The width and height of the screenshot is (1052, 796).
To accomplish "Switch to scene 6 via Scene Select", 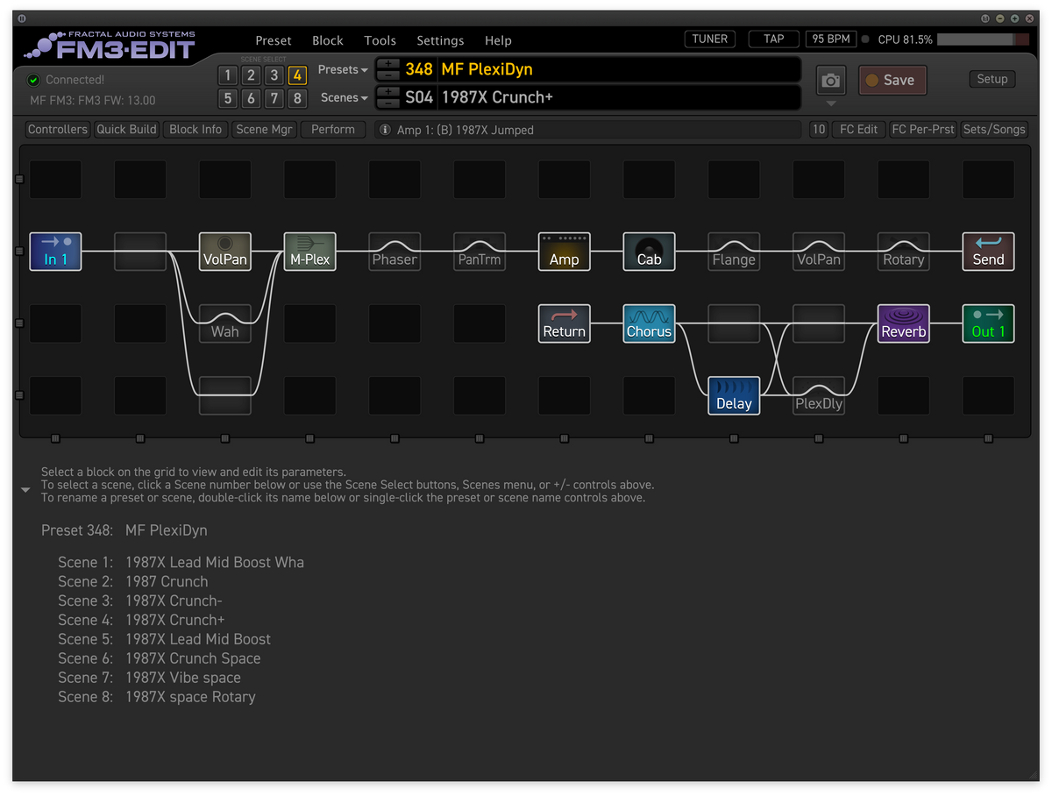I will tap(251, 98).
